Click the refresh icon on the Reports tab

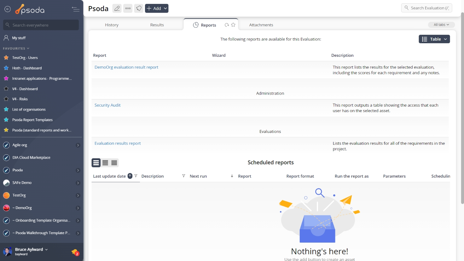227,25
